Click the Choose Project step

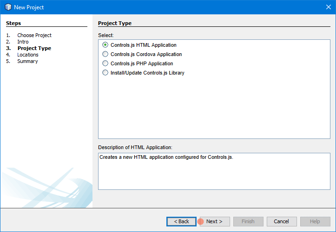click(34, 35)
